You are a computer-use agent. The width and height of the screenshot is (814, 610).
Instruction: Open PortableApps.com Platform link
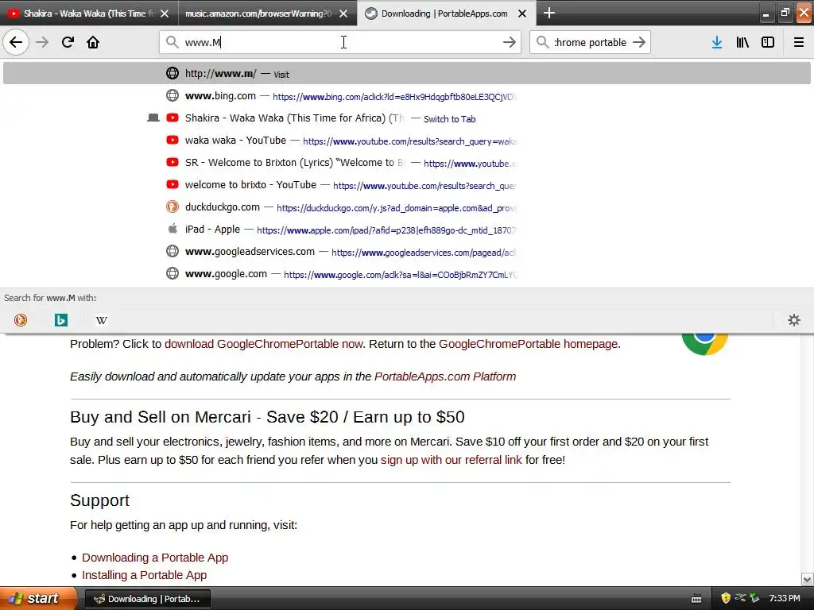(445, 376)
